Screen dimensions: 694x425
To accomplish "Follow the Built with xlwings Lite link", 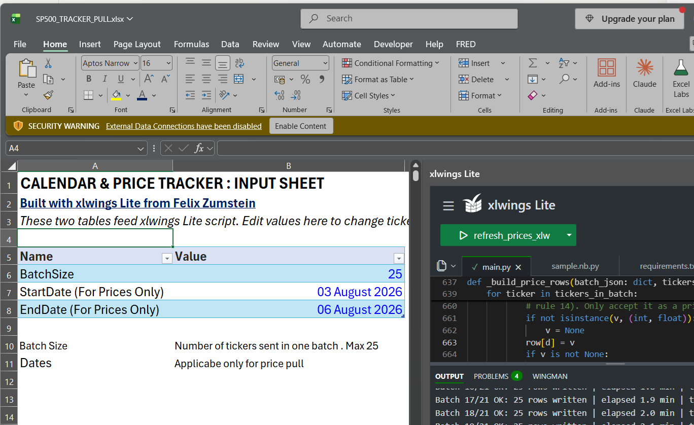I will 137,203.
